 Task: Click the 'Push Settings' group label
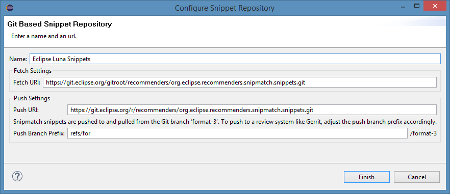click(x=32, y=98)
